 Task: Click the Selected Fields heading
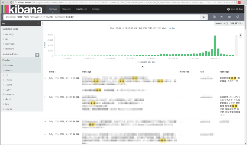10,29
